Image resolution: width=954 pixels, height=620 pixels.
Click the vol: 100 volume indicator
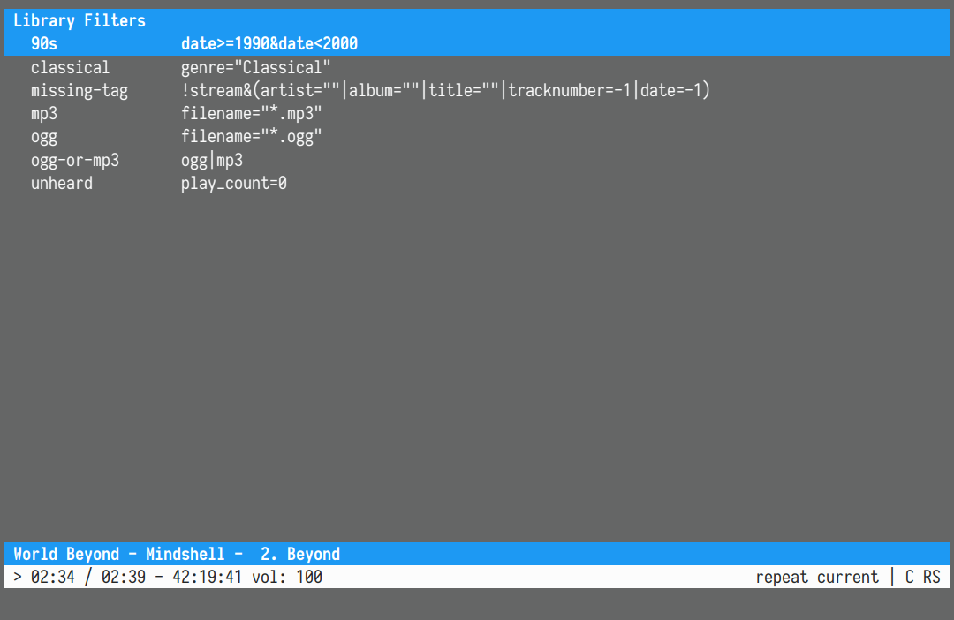tap(287, 578)
